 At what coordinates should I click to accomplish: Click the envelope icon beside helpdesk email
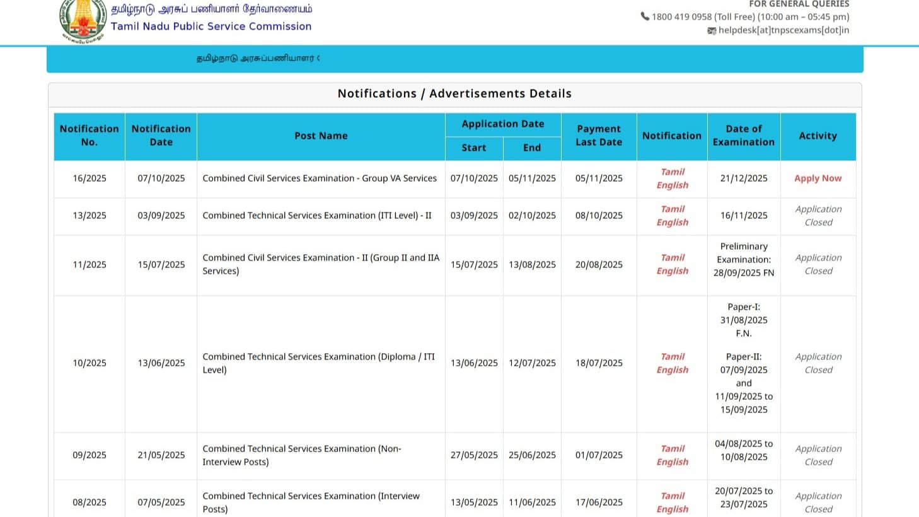point(712,30)
